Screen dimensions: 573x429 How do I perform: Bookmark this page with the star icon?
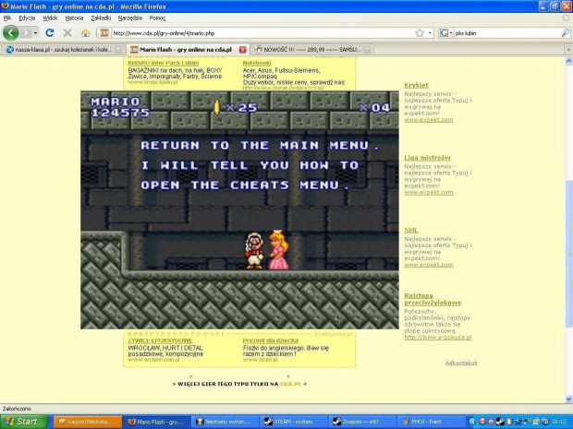click(x=420, y=33)
